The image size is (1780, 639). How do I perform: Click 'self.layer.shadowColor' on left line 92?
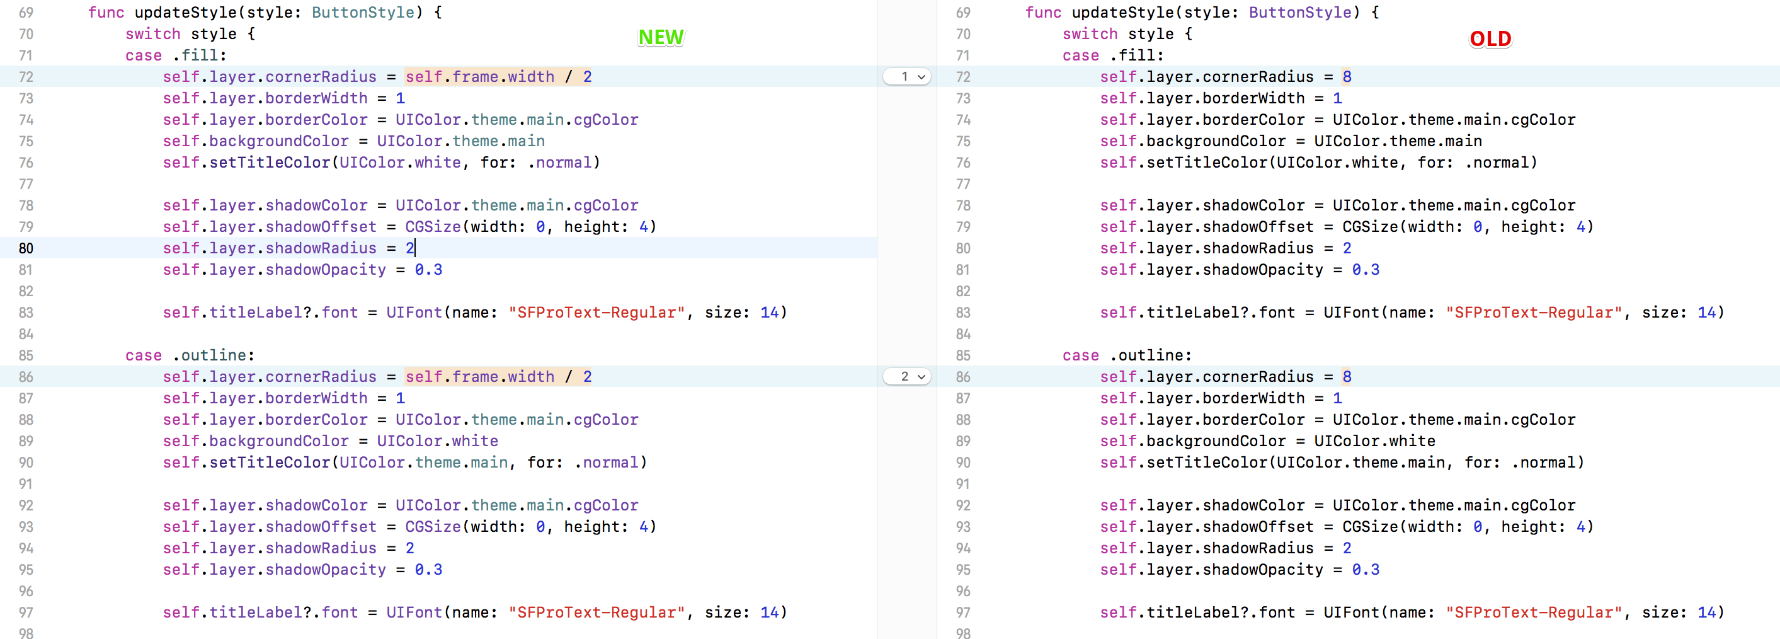click(265, 505)
